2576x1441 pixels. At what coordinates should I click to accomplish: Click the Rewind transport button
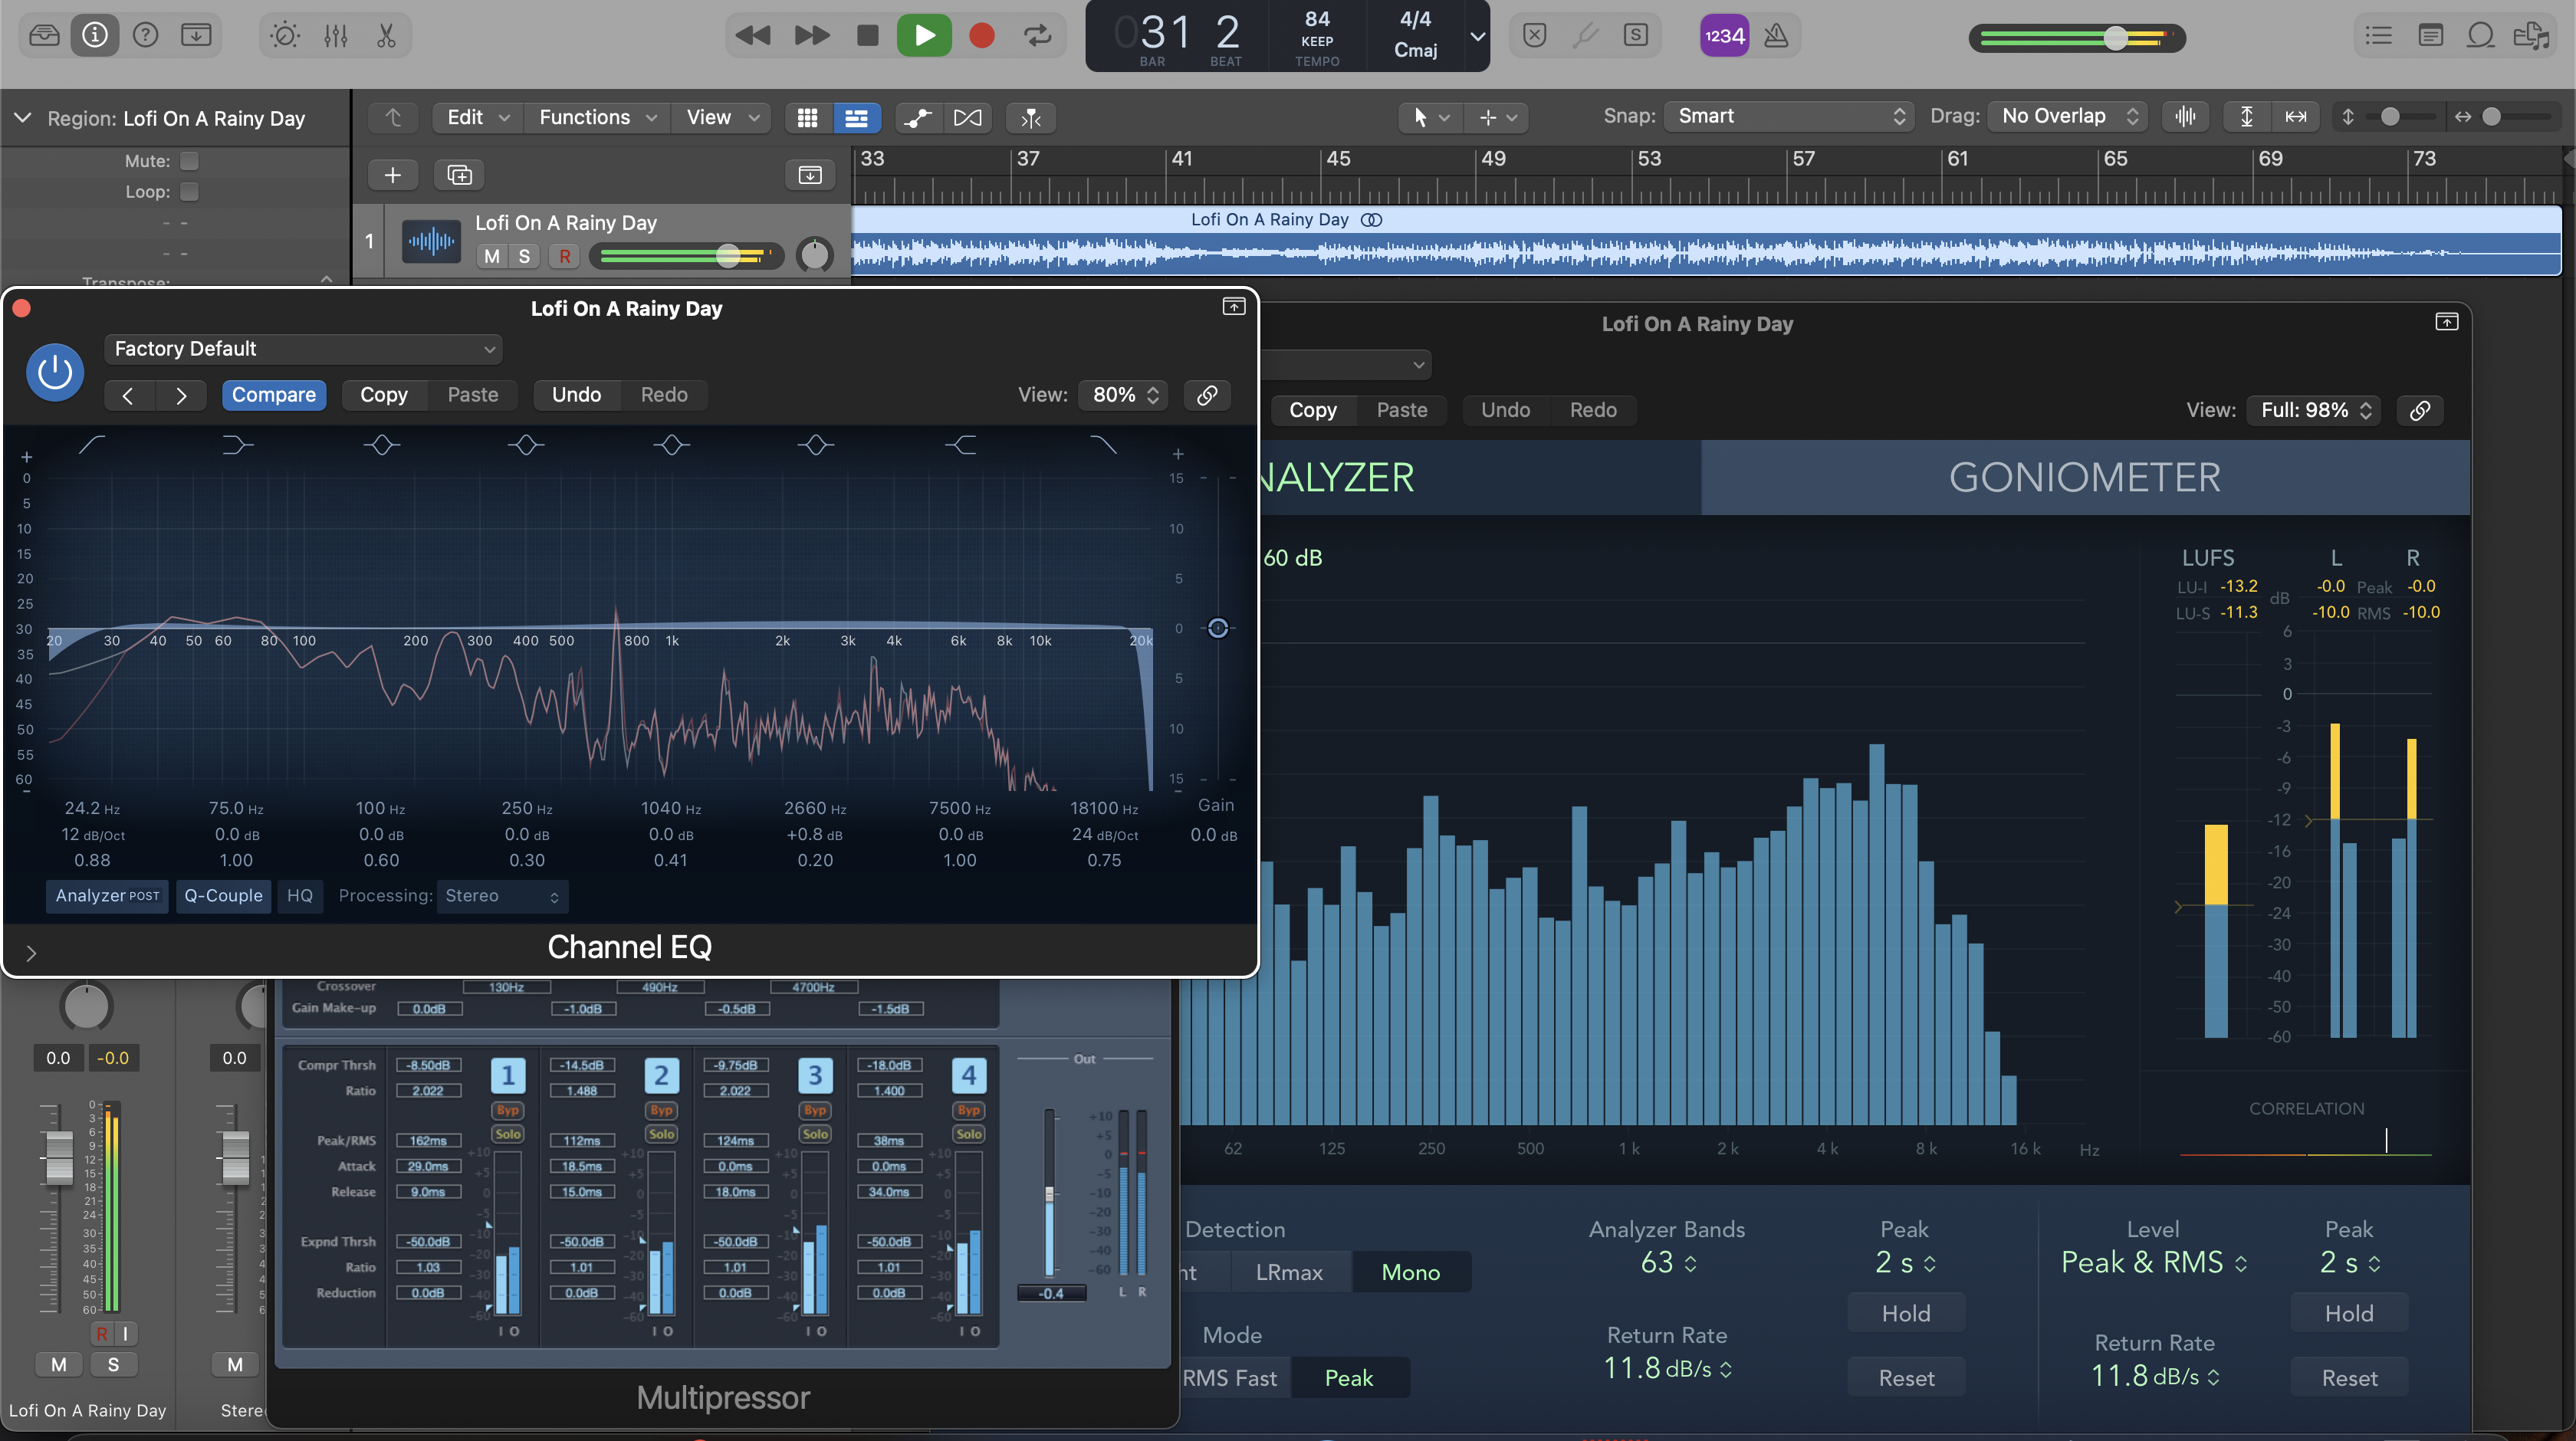[x=753, y=36]
